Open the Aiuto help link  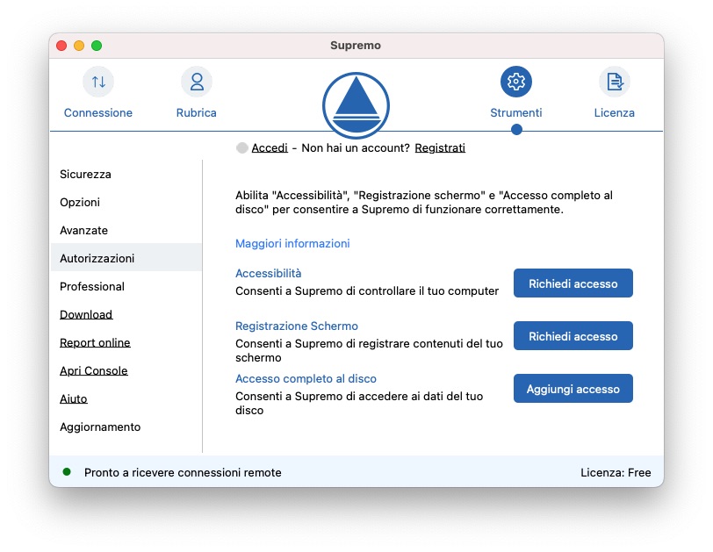[x=73, y=399]
